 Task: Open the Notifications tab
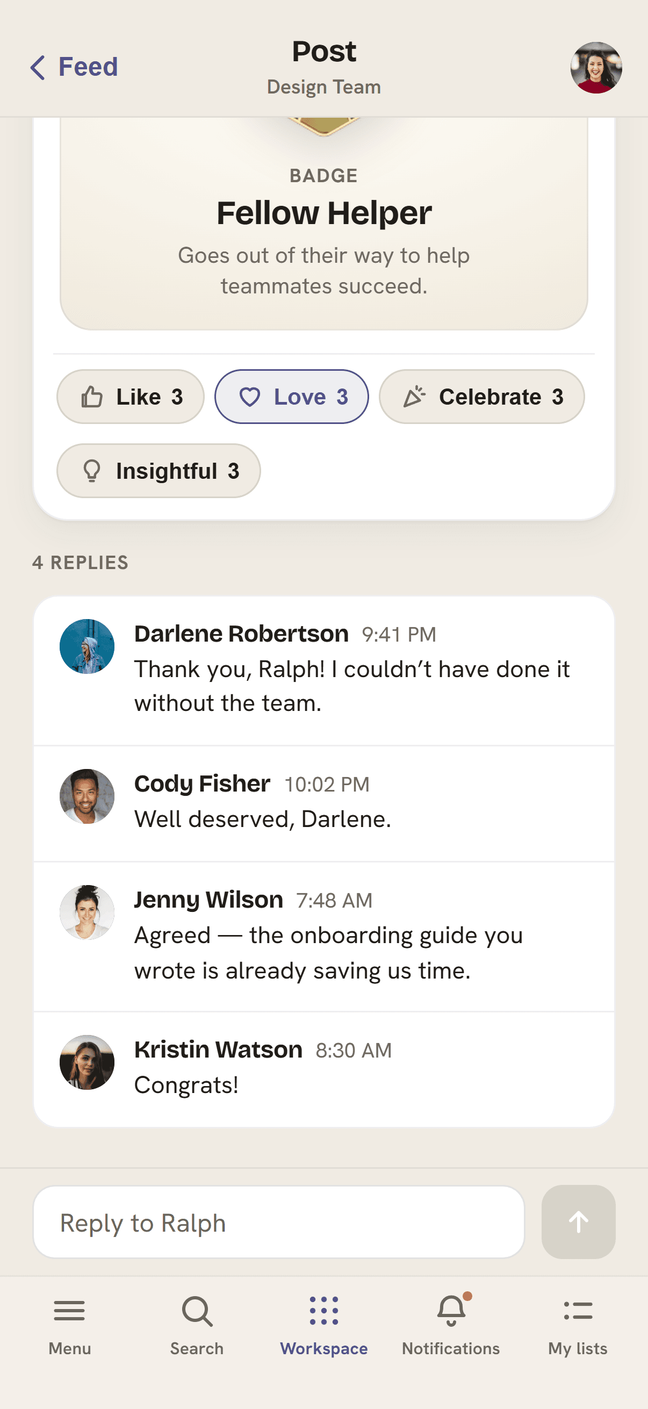click(x=451, y=1326)
